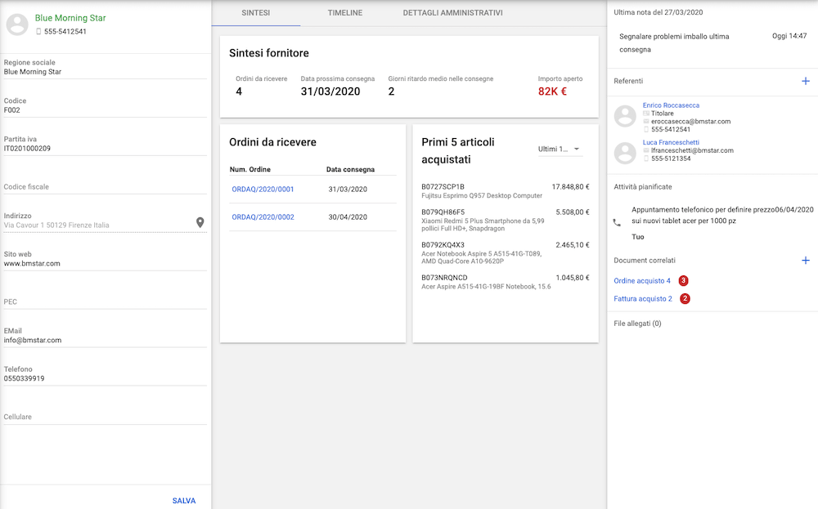Click the Data consegna column header
This screenshot has width=818, height=509.
(x=350, y=169)
